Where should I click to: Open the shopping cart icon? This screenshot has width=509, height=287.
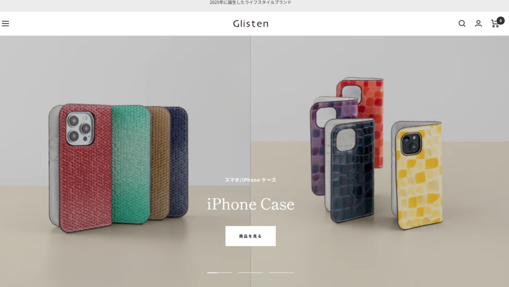495,24
